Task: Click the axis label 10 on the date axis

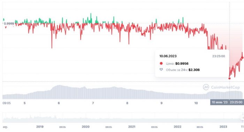Action: pos(196,103)
